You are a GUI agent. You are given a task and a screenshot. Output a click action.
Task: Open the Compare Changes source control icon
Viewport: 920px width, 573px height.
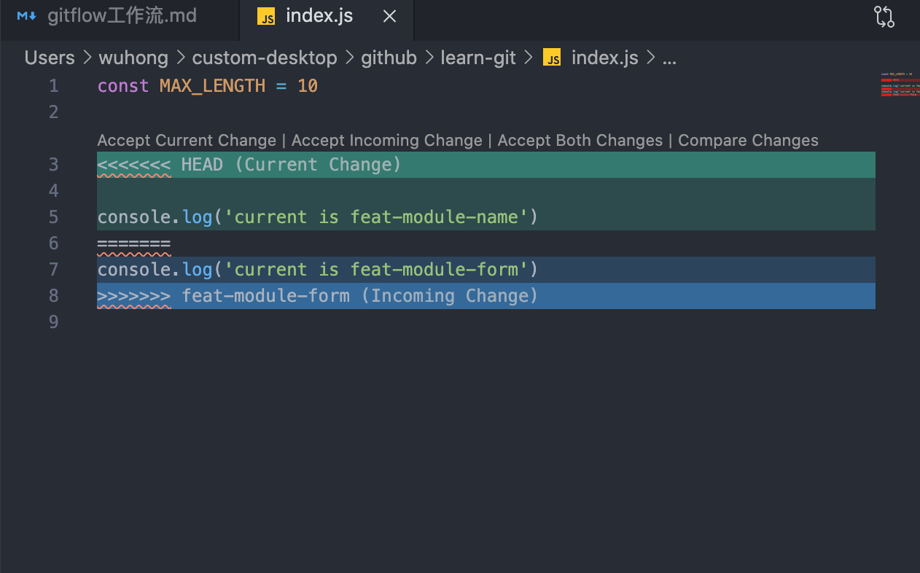click(884, 17)
